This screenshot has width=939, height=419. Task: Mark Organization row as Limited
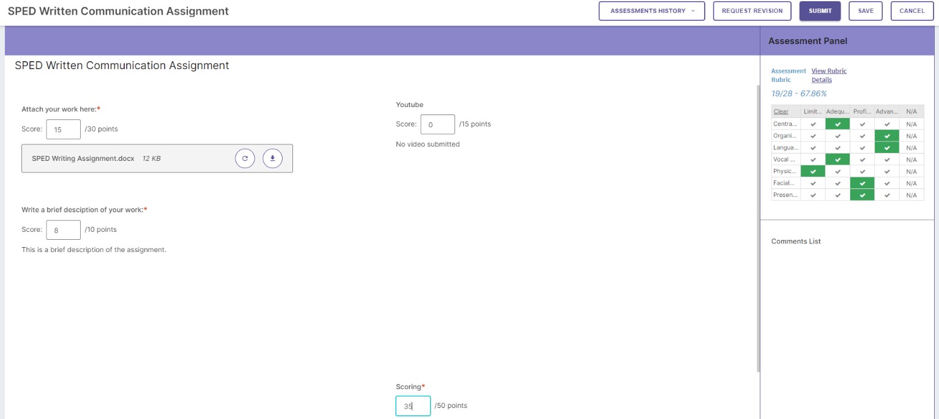click(813, 136)
